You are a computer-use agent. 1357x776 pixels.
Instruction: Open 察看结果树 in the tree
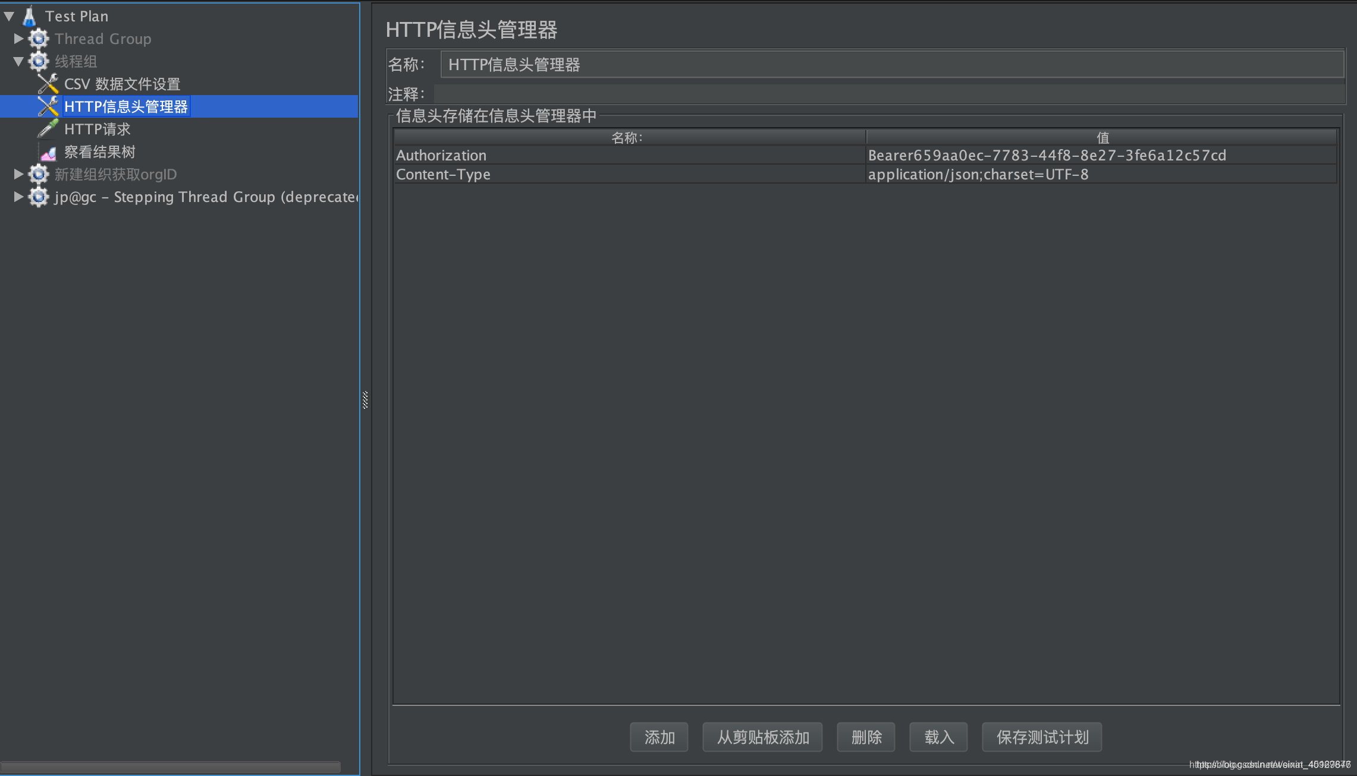pyautogui.click(x=100, y=152)
